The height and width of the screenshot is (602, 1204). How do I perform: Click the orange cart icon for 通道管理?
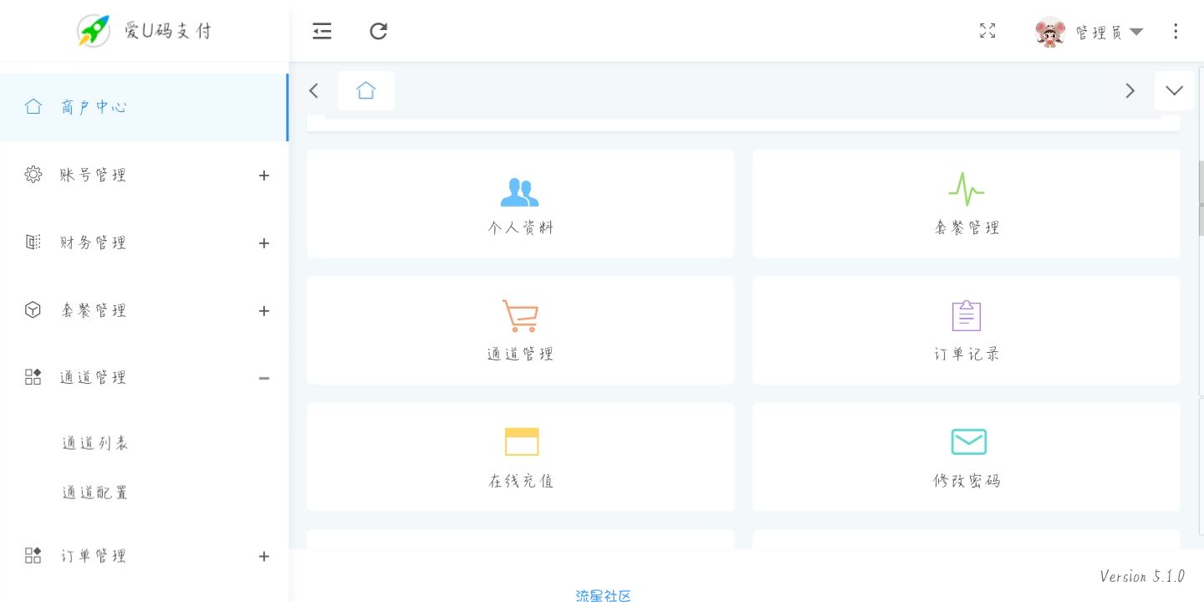(520, 316)
